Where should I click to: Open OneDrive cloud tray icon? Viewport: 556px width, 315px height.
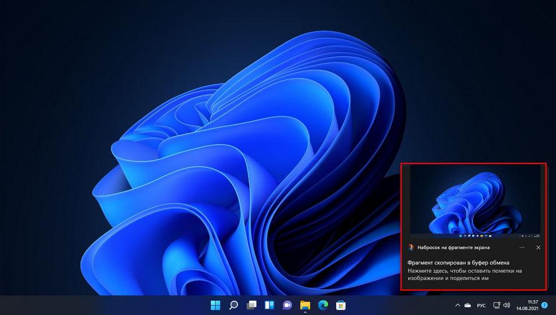point(468,305)
